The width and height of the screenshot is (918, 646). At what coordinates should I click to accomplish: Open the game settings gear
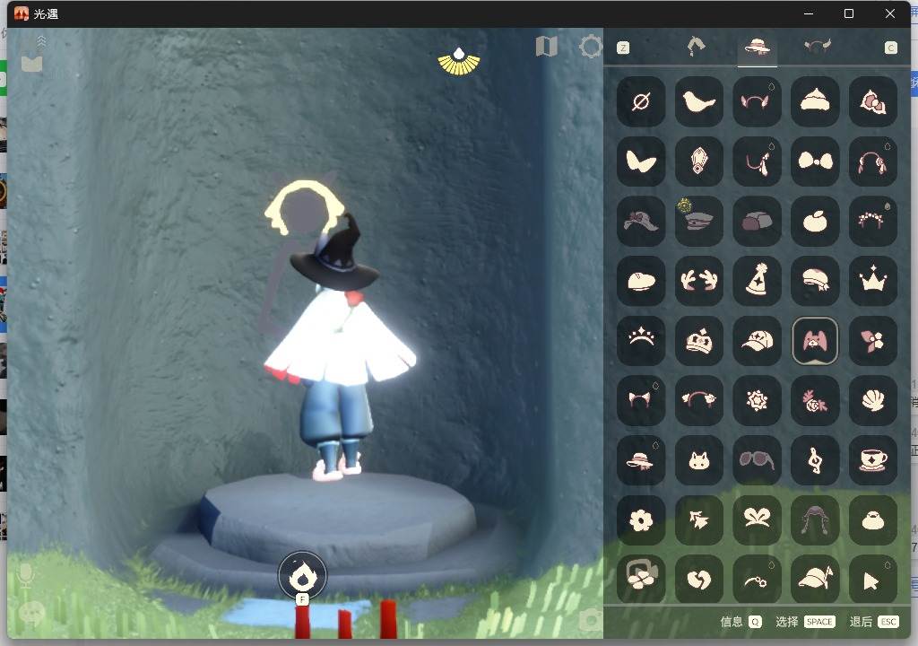pyautogui.click(x=590, y=47)
